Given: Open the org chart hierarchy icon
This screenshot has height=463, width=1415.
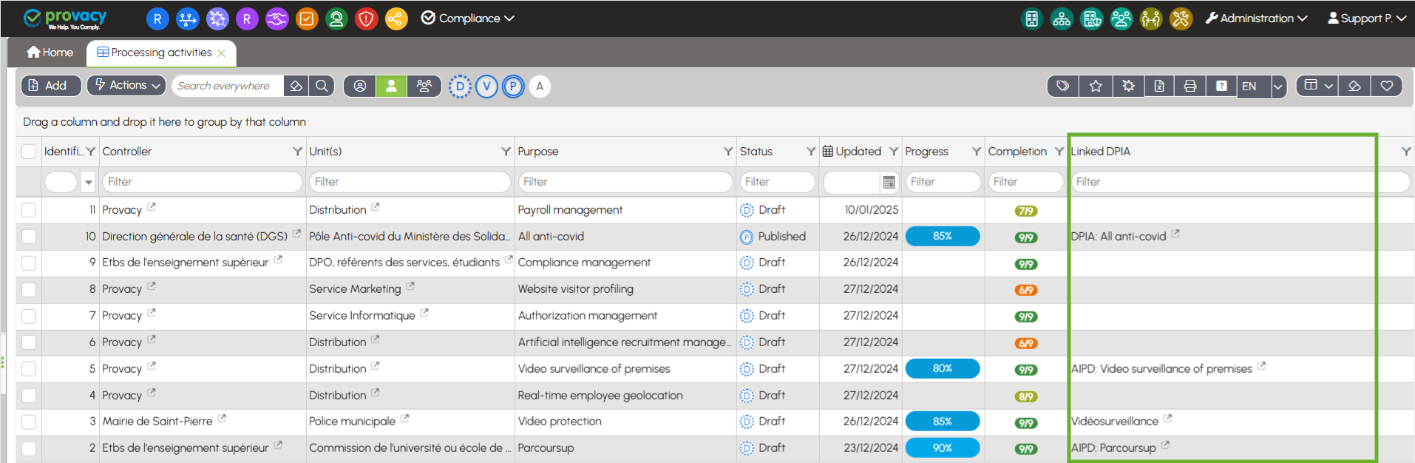Looking at the screenshot, I should [x=1062, y=18].
